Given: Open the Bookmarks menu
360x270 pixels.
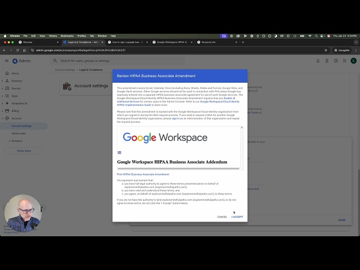Looking at the screenshot, I should (67, 36).
